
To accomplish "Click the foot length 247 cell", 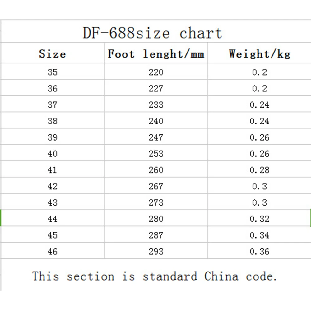I will coord(156,137).
